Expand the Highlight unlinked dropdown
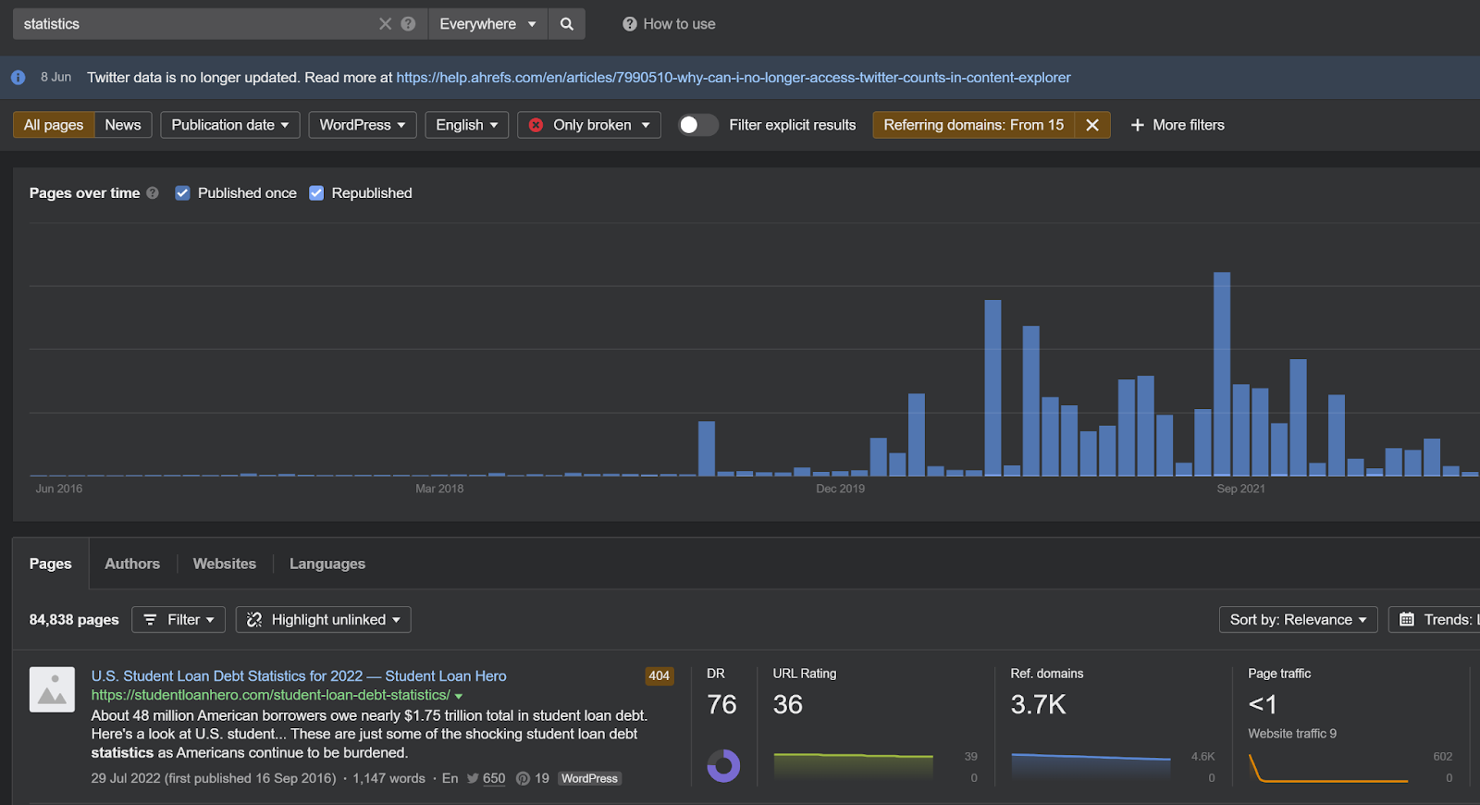This screenshot has height=805, width=1480. point(324,620)
